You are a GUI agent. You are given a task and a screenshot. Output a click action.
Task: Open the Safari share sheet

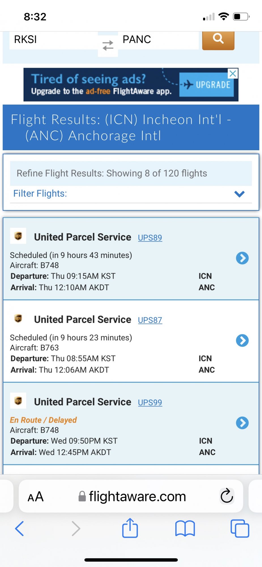130,528
